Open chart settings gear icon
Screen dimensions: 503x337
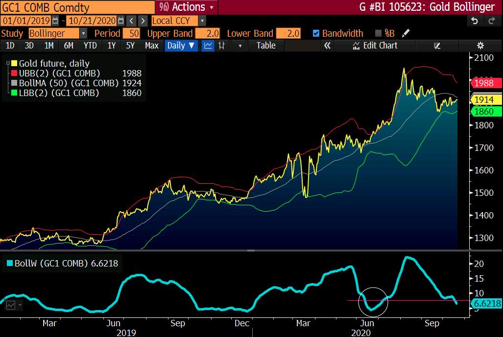click(480, 46)
